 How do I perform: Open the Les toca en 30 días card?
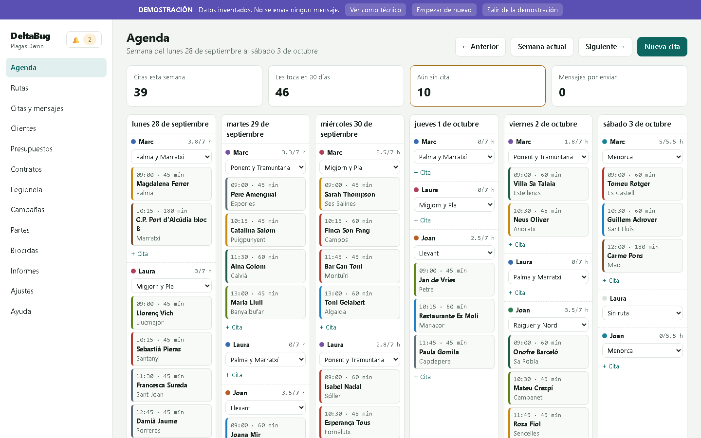click(x=336, y=86)
